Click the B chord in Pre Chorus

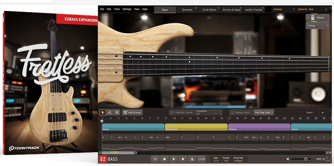[220, 137]
